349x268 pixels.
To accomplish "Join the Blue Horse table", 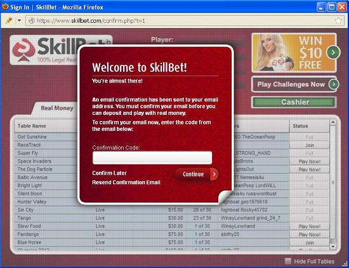I will pyautogui.click(x=310, y=243).
